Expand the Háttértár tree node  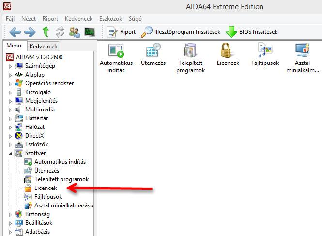pyautogui.click(x=10, y=119)
